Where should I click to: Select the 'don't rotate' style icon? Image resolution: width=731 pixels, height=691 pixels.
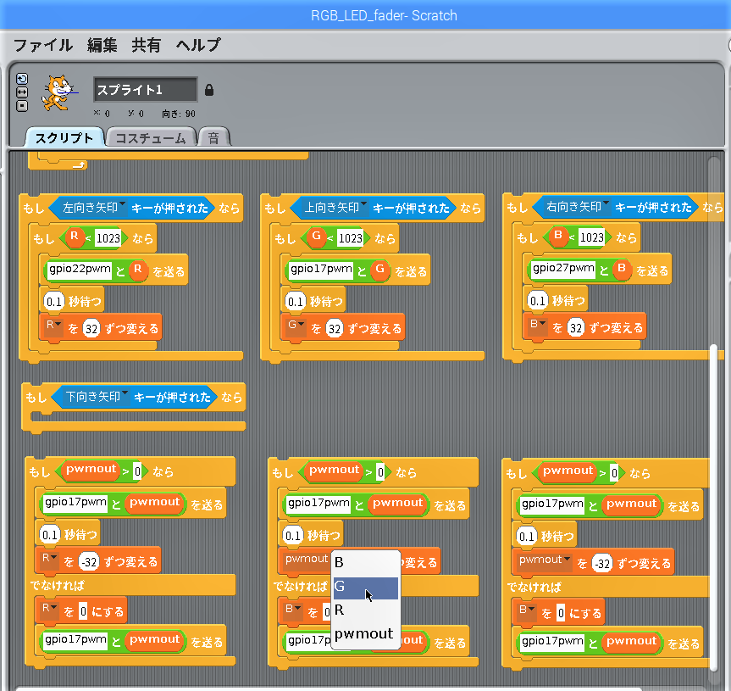(22, 106)
